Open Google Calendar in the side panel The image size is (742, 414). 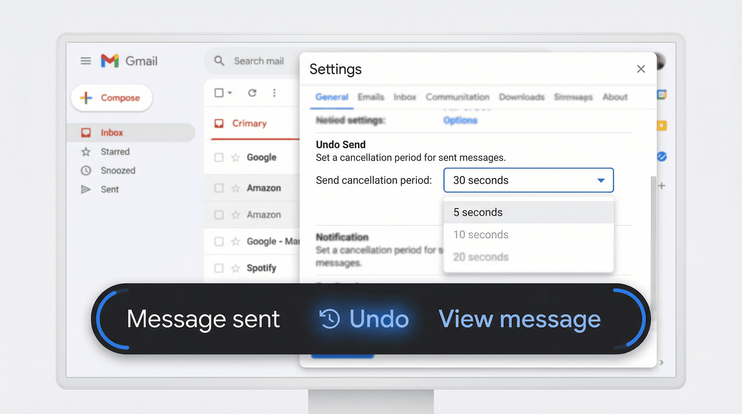click(662, 94)
